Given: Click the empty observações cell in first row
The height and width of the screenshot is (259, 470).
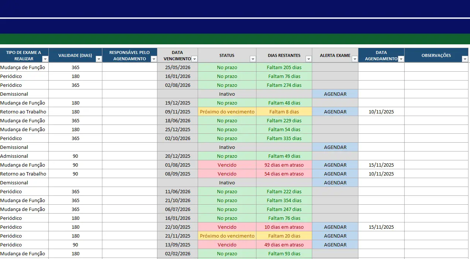Looking at the screenshot, I should tap(437, 67).
